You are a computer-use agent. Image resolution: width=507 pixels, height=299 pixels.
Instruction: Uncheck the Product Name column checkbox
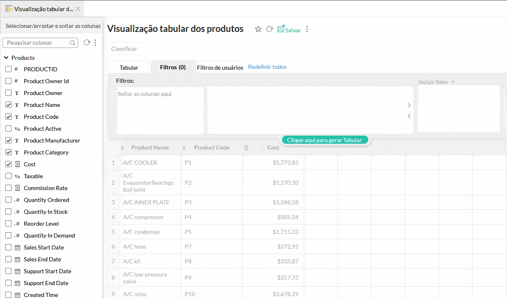[x=8, y=105]
